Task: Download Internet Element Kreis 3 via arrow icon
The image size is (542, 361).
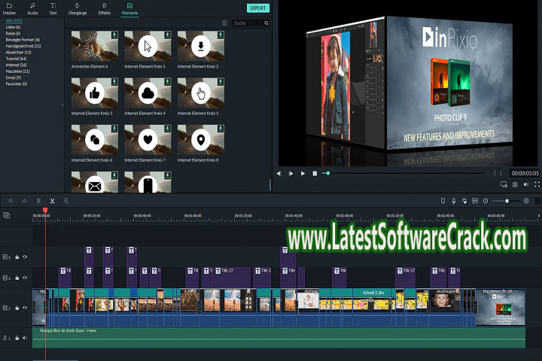Action: click(x=114, y=81)
